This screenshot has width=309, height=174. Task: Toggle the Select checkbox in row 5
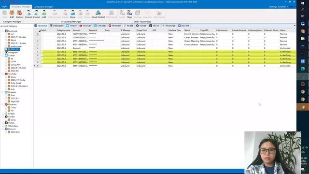(x=42, y=52)
